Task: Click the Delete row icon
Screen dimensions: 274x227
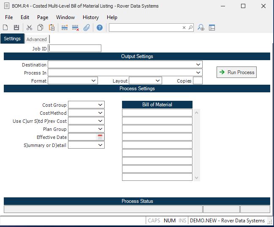Action: [x=76, y=28]
